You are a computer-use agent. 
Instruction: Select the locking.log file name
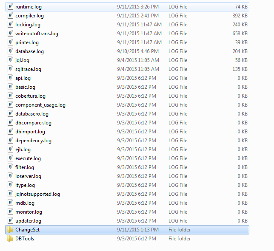pos(28,25)
